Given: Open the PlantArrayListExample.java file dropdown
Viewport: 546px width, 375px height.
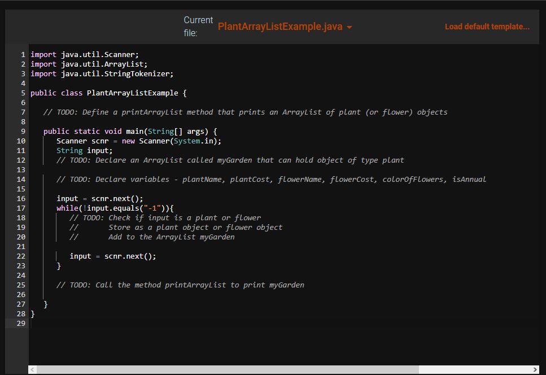Looking at the screenshot, I should [350, 27].
